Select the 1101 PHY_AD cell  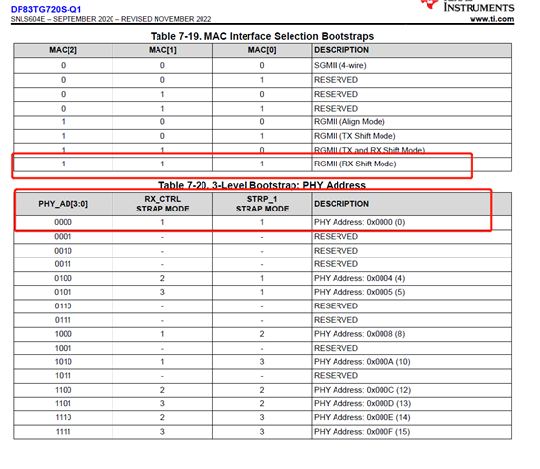tap(63, 403)
